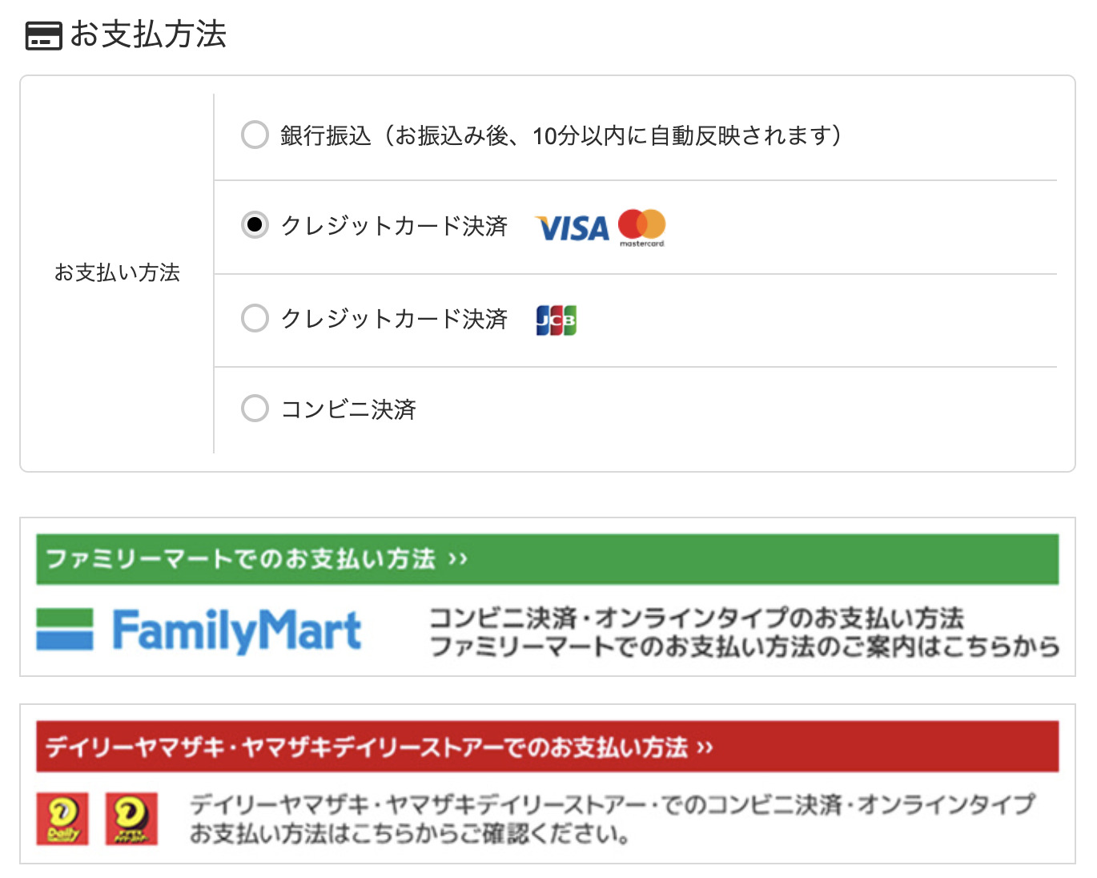Click the FamilyMart wordmark logo

pos(237,631)
